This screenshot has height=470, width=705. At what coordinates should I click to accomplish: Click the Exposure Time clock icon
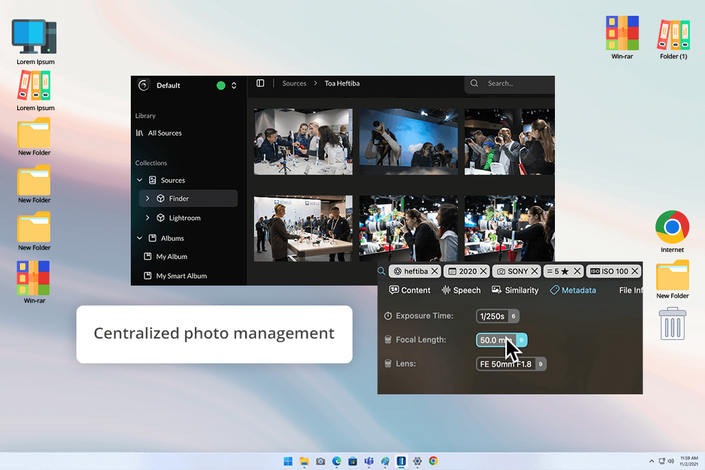[388, 316]
